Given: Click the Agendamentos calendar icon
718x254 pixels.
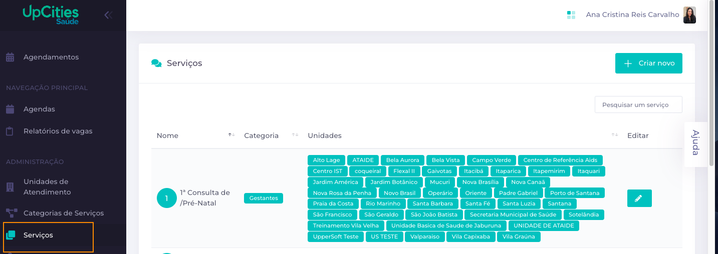Looking at the screenshot, I should tap(10, 57).
